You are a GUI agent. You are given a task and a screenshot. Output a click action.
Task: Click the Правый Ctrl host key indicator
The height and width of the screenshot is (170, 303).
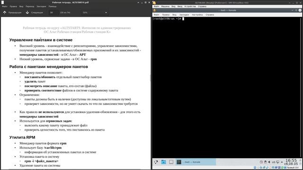point(293,168)
